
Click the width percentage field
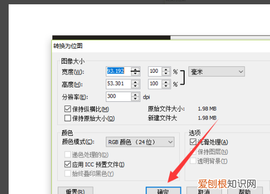pos(155,71)
